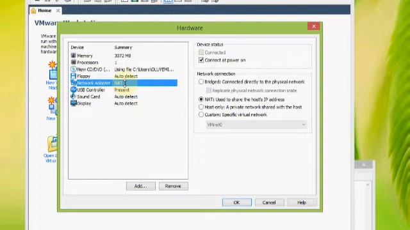Click the Remove button

click(x=174, y=186)
